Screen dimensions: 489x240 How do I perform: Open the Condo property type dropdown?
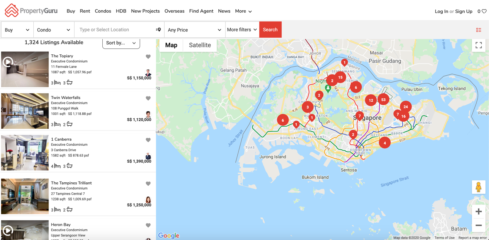(x=54, y=30)
